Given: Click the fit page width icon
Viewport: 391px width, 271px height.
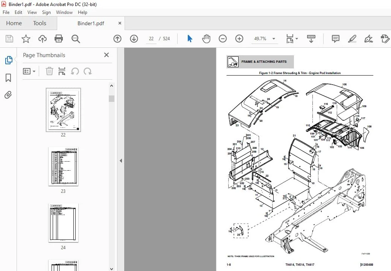Looking at the screenshot, I should 290,39.
